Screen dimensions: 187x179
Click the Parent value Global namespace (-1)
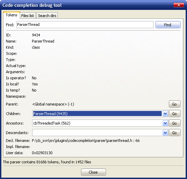(53, 104)
